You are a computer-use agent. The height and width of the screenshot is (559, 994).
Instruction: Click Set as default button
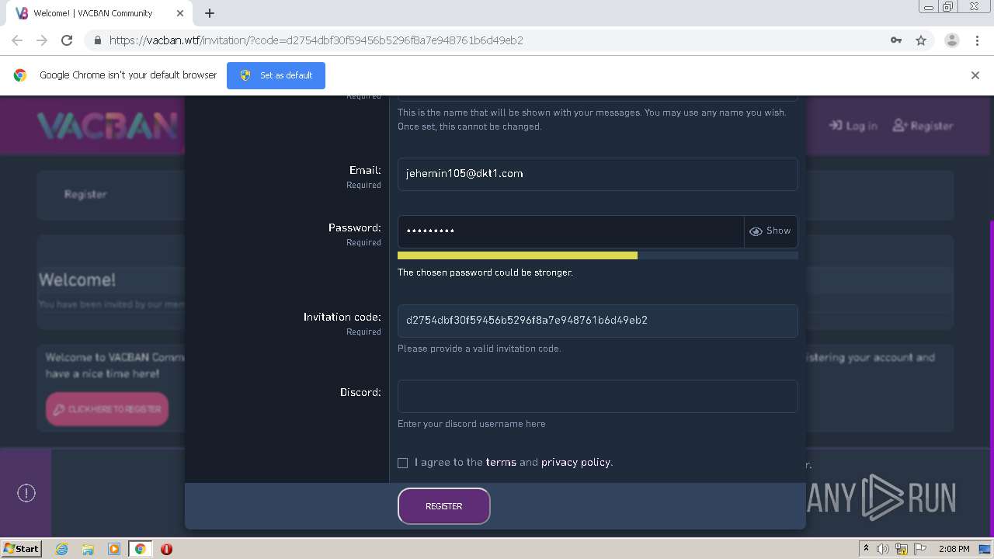(276, 75)
